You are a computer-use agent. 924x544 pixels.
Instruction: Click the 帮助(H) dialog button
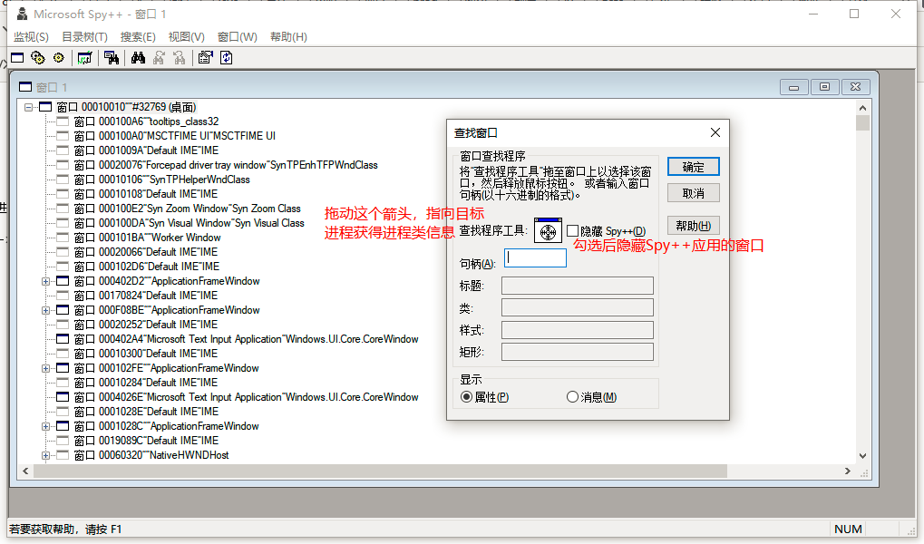[x=693, y=226]
